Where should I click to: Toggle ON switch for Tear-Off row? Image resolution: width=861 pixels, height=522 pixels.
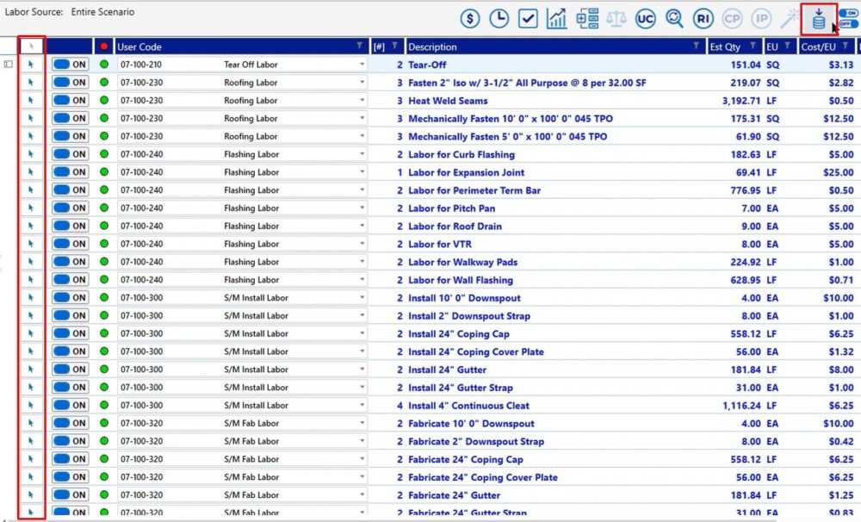70,65
